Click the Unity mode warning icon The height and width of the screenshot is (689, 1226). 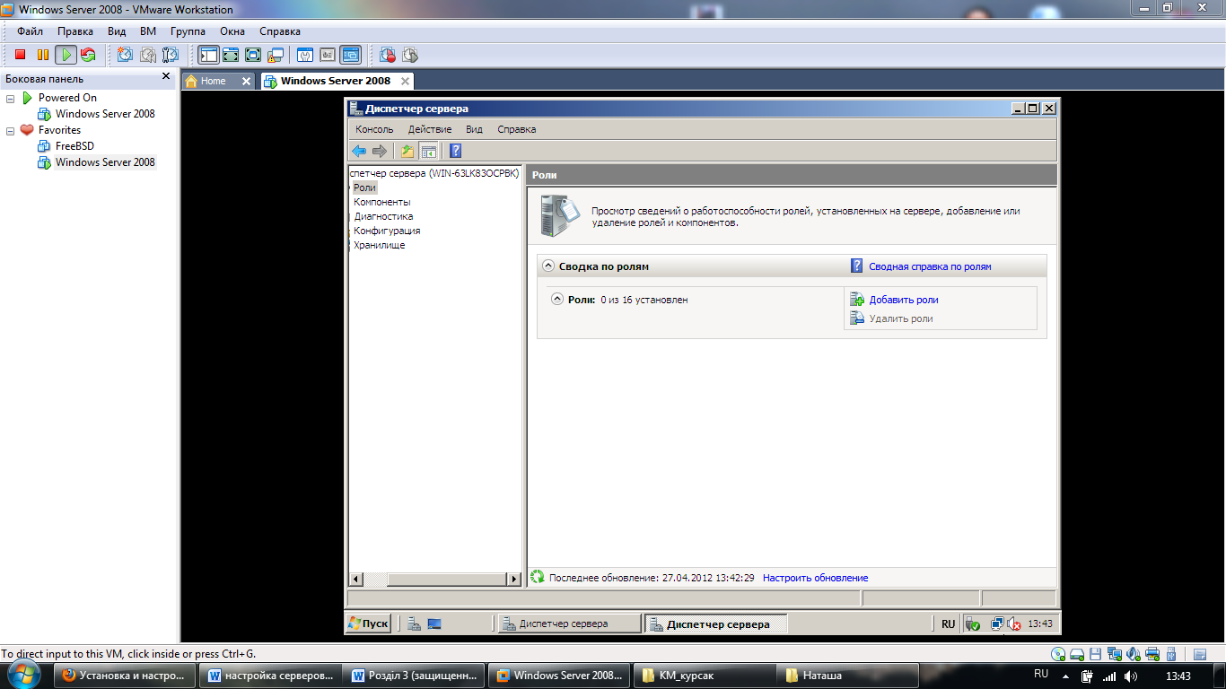point(276,55)
